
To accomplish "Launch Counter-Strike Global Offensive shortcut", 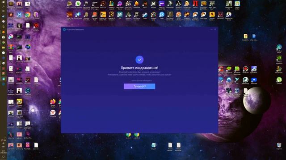I will [x=103, y=16].
